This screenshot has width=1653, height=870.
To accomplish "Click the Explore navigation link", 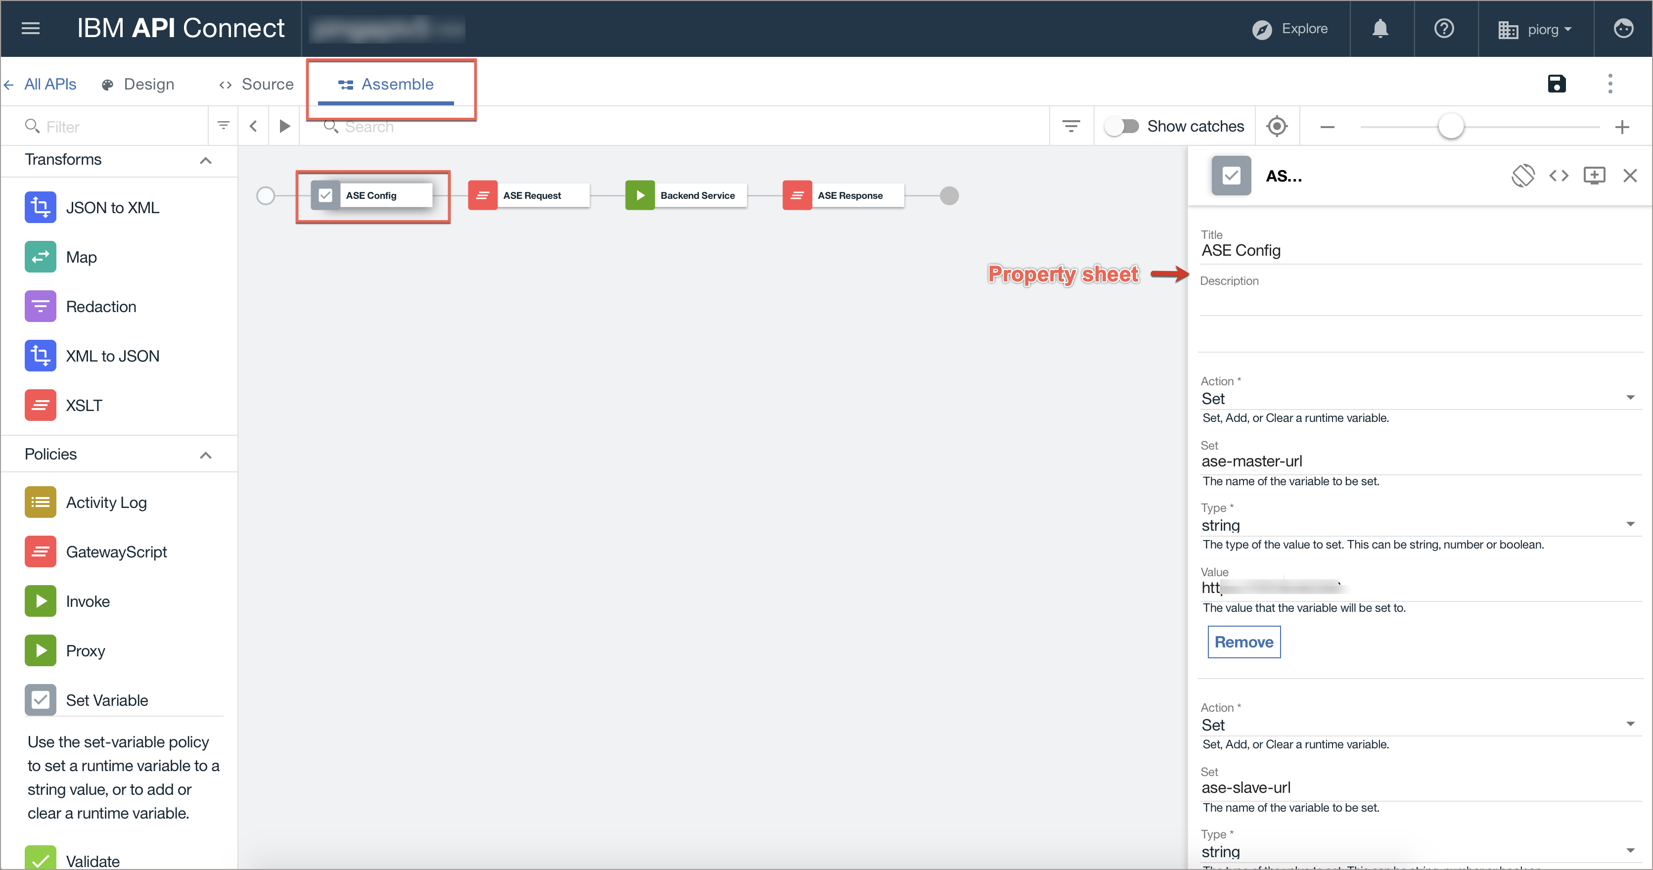I will point(1295,27).
